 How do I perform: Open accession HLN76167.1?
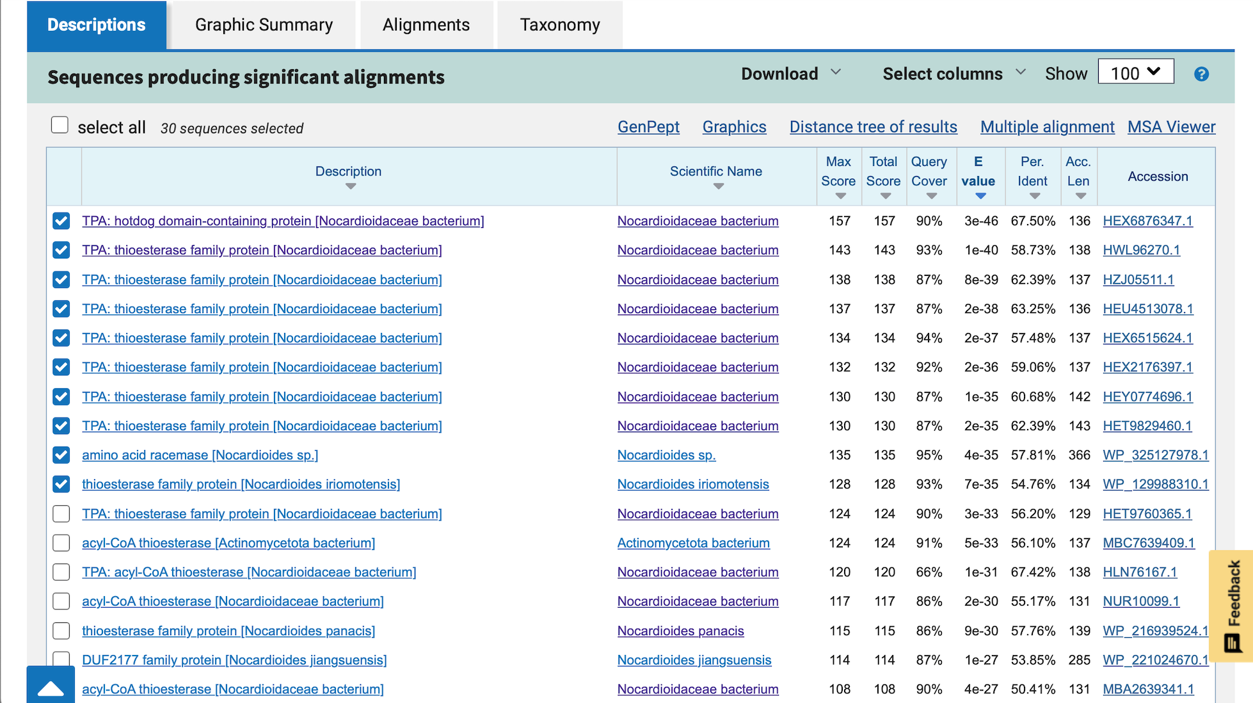(1140, 572)
